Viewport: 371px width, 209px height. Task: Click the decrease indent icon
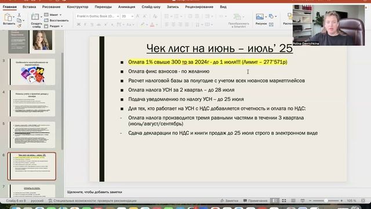pyautogui.click(x=190, y=16)
